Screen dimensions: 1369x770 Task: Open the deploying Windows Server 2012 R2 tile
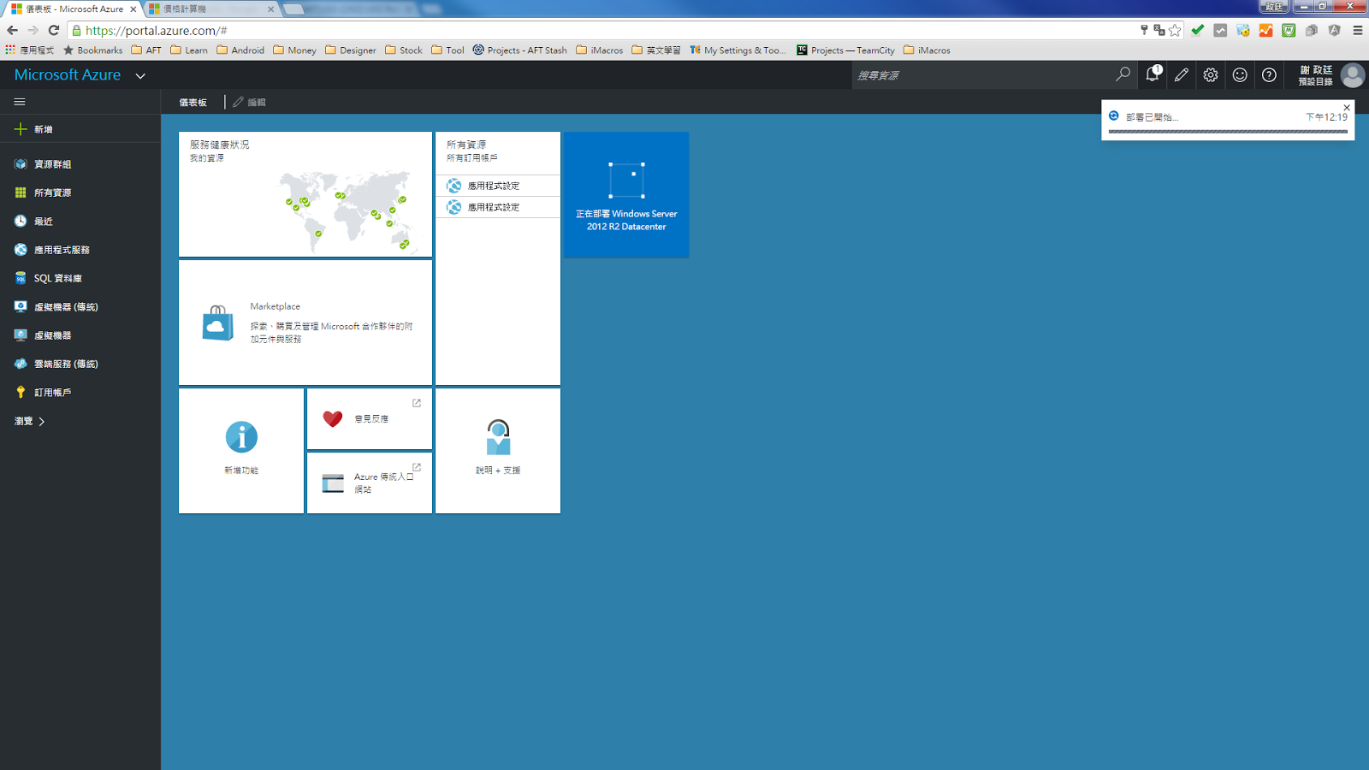(x=626, y=194)
